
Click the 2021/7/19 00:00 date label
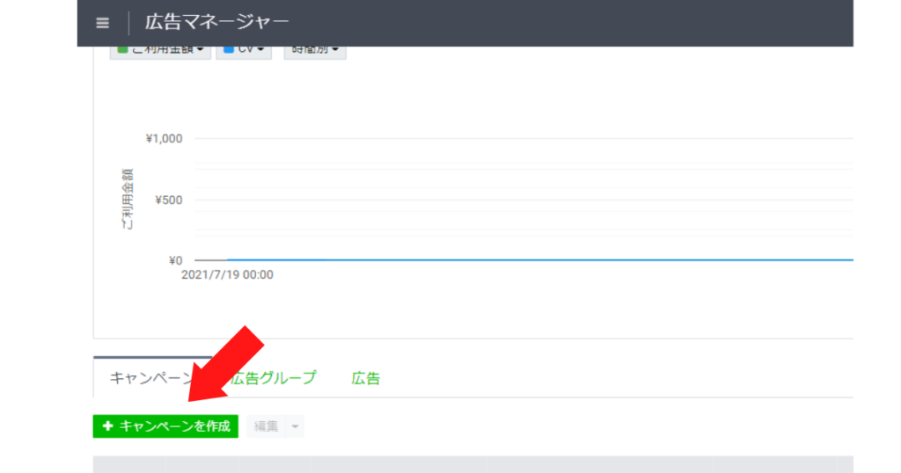pyautogui.click(x=228, y=275)
